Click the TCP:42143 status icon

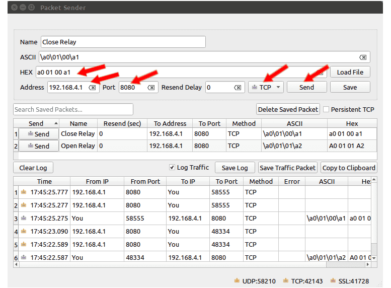(x=286, y=281)
